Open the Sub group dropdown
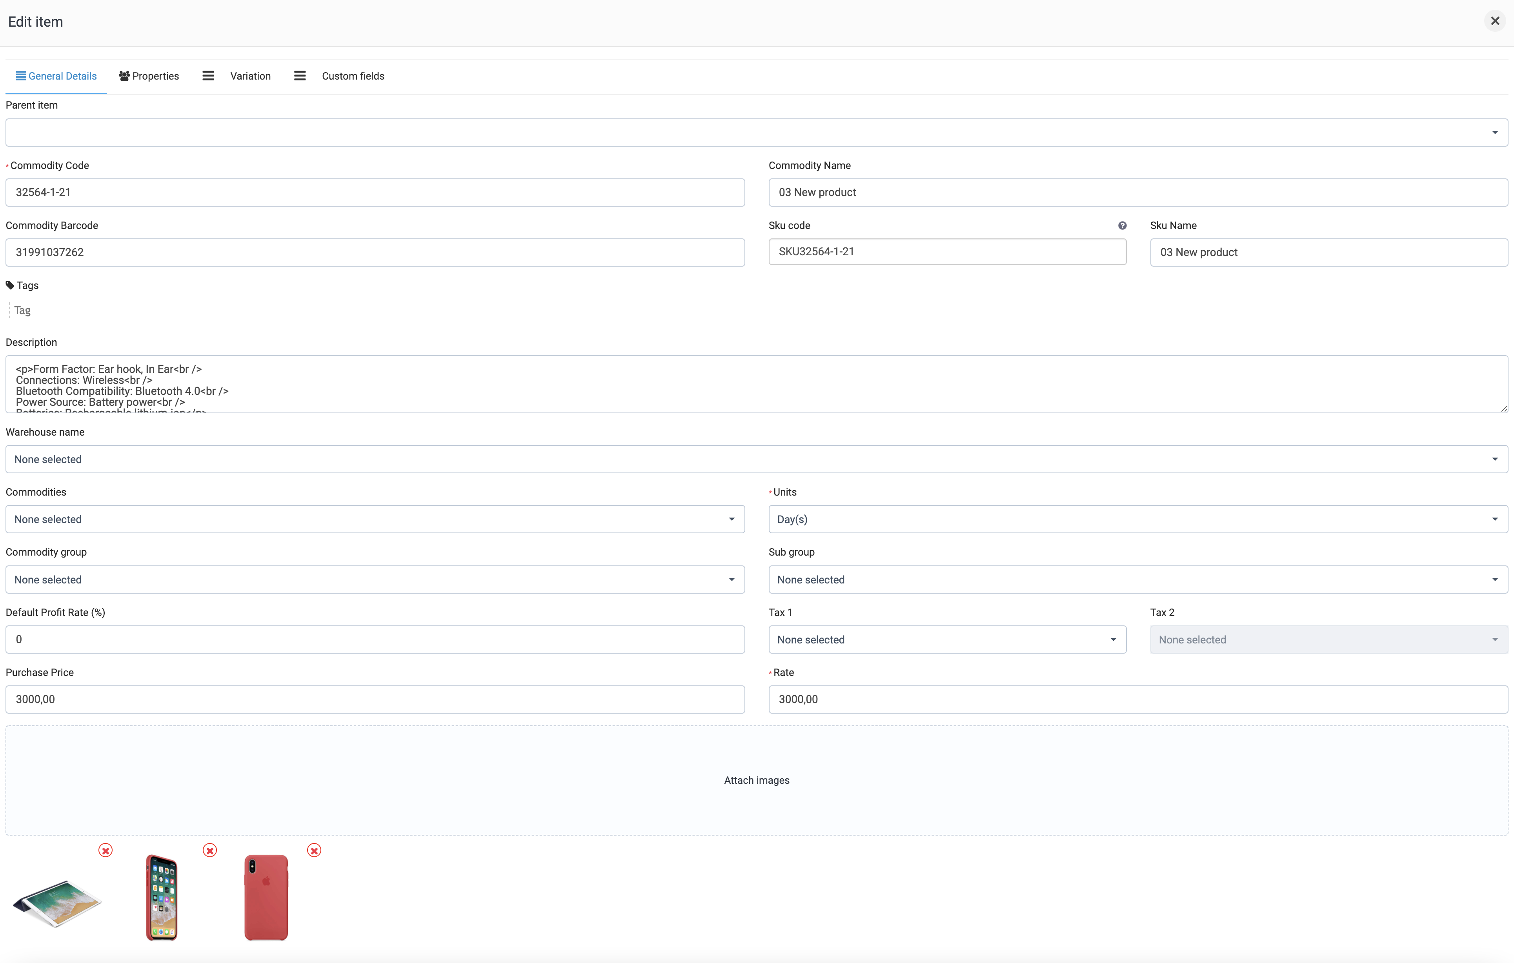 pos(1138,580)
